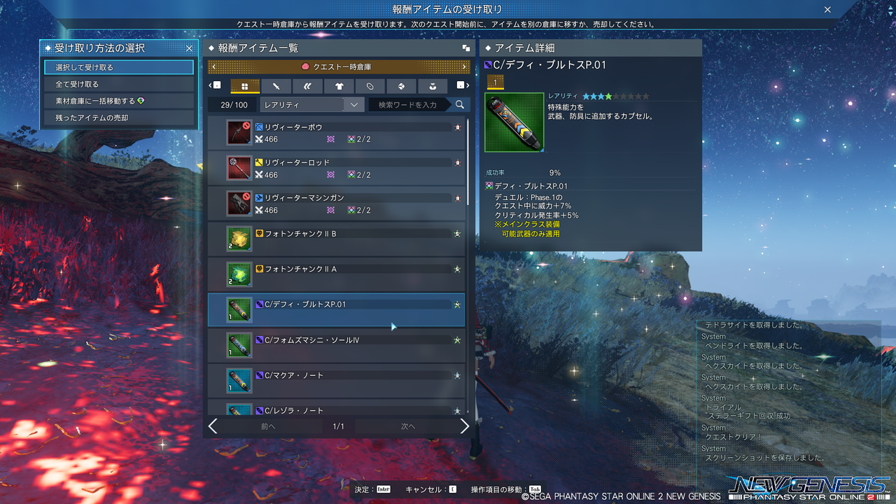The height and width of the screenshot is (504, 896).
Task: Click the quantity 1 badge in item details
Action: [496, 83]
